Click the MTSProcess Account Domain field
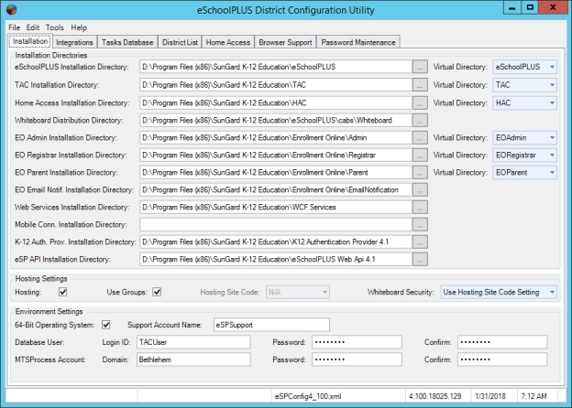Screen dimensions: 572x408 coord(192,360)
